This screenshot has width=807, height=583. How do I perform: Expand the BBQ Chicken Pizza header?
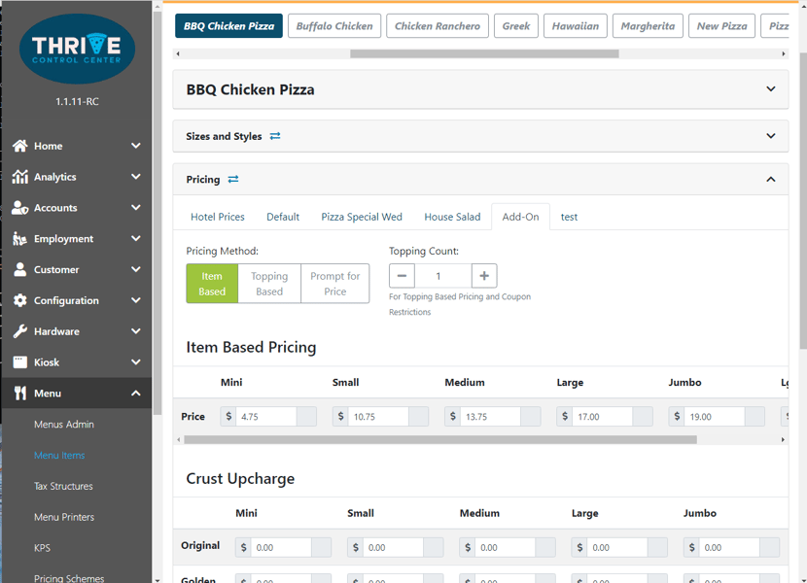coord(771,87)
